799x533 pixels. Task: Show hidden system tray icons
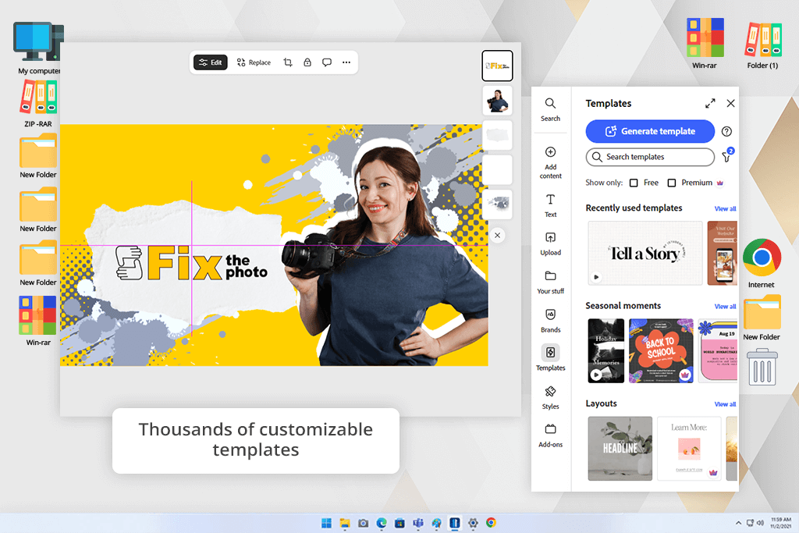coord(738,523)
